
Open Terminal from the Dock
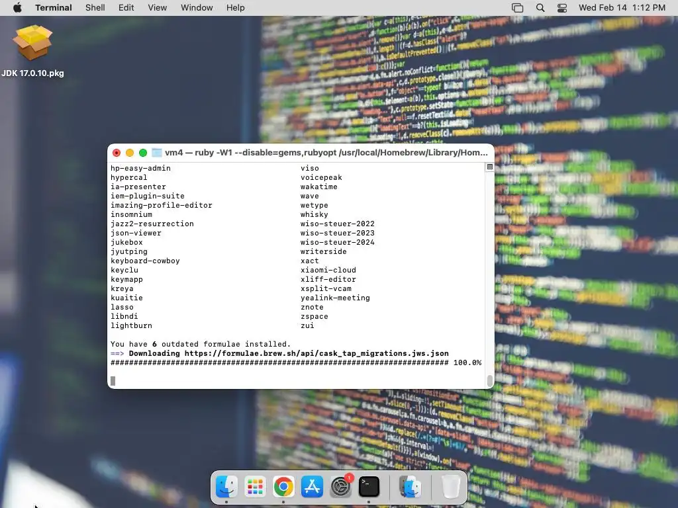(369, 487)
